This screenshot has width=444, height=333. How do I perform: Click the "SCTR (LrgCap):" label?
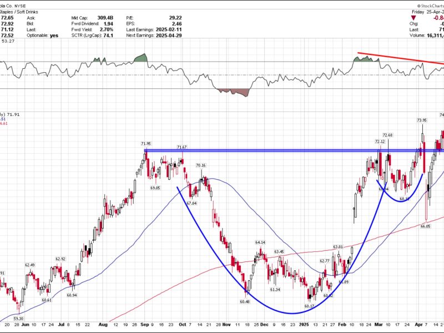coord(87,36)
